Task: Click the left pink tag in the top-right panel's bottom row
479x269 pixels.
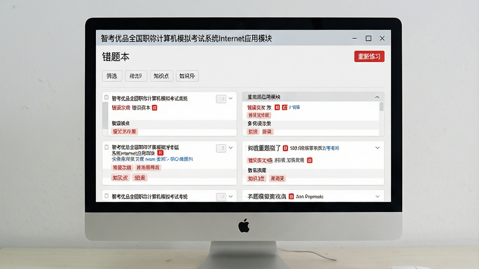Action: click(x=253, y=132)
